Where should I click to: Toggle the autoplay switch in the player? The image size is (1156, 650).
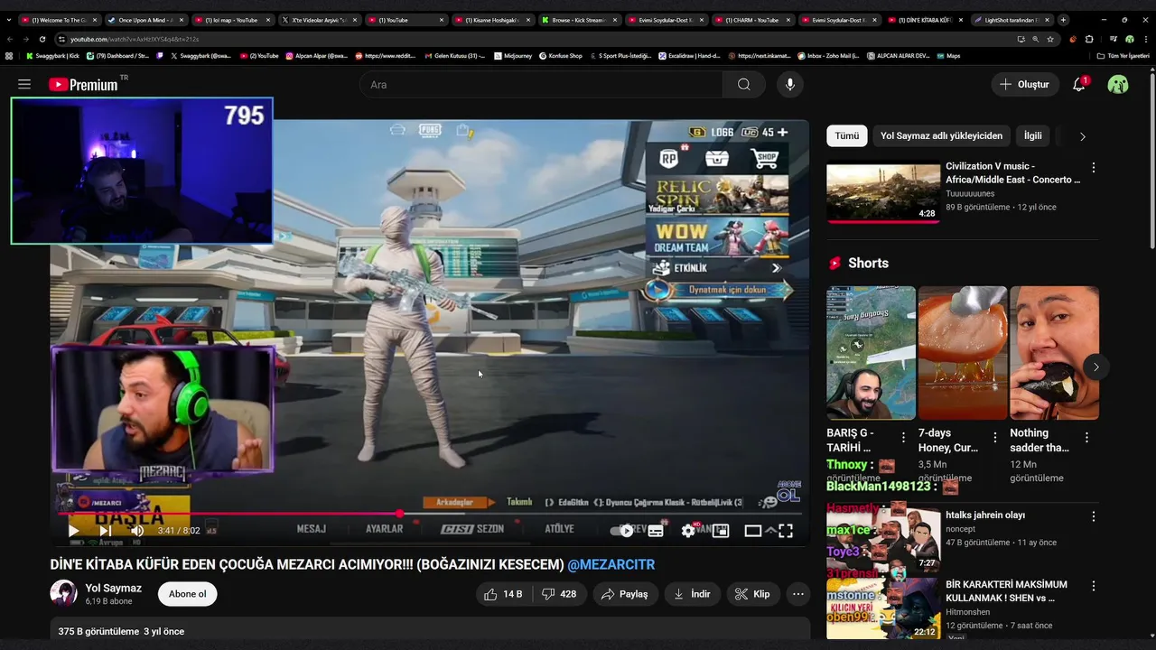[x=623, y=531]
